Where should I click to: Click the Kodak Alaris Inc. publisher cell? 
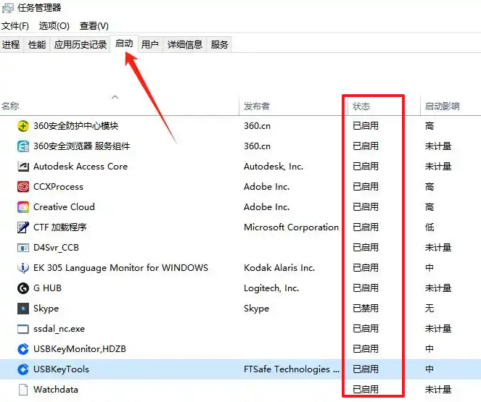(x=279, y=268)
